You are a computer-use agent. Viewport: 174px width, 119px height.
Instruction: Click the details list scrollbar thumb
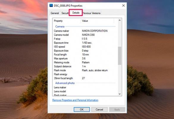click(120, 56)
